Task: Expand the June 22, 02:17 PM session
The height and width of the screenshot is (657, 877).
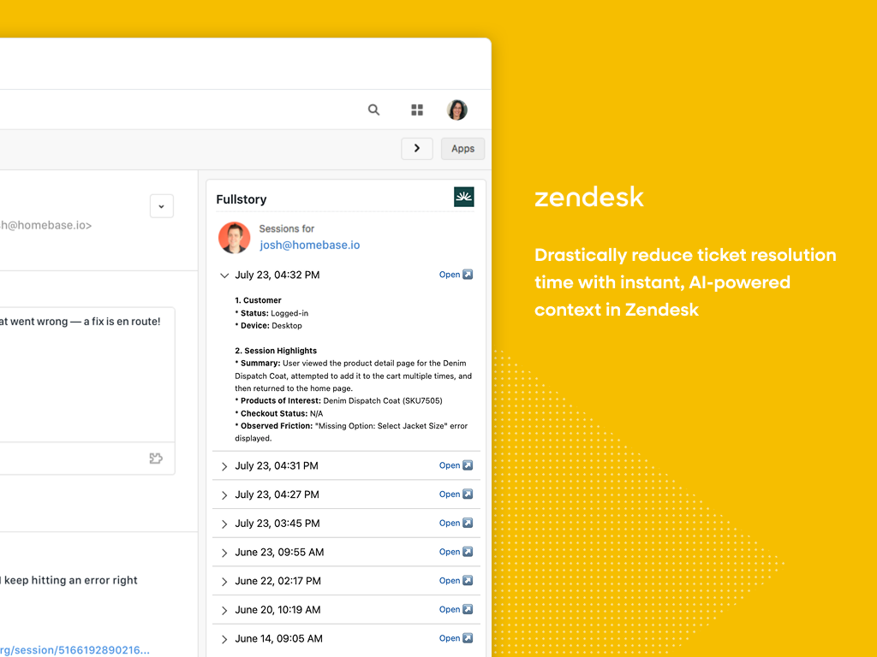Action: [224, 582]
